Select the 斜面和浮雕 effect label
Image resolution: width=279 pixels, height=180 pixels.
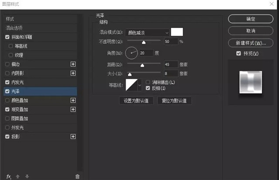tap(22, 37)
